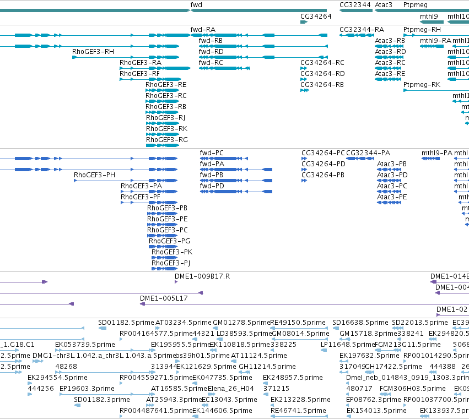
Task: Select transcript Atac3-RB
Action: click(x=389, y=46)
